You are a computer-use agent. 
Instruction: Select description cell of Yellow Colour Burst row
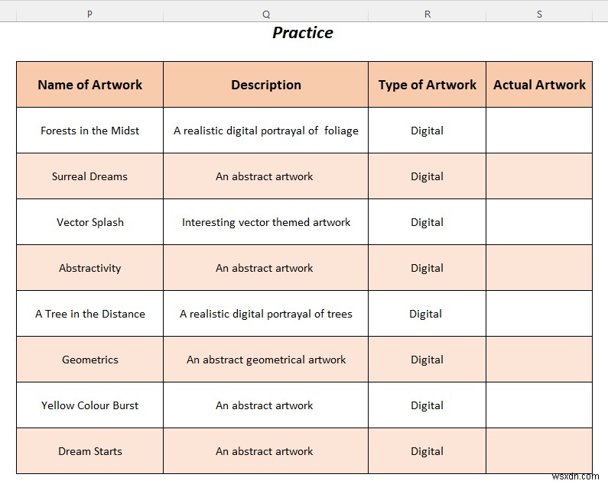click(x=265, y=405)
